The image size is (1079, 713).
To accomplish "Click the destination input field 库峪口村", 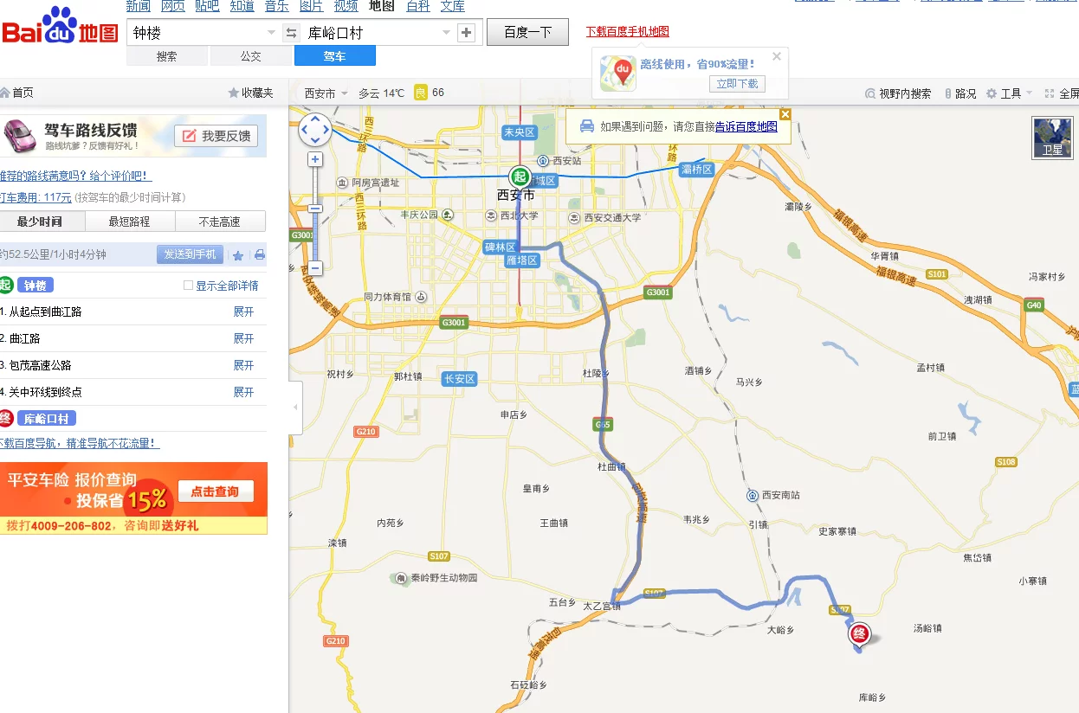I will pos(371,33).
